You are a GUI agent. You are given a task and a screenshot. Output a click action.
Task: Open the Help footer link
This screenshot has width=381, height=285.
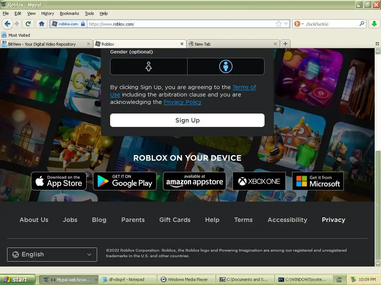tap(212, 220)
